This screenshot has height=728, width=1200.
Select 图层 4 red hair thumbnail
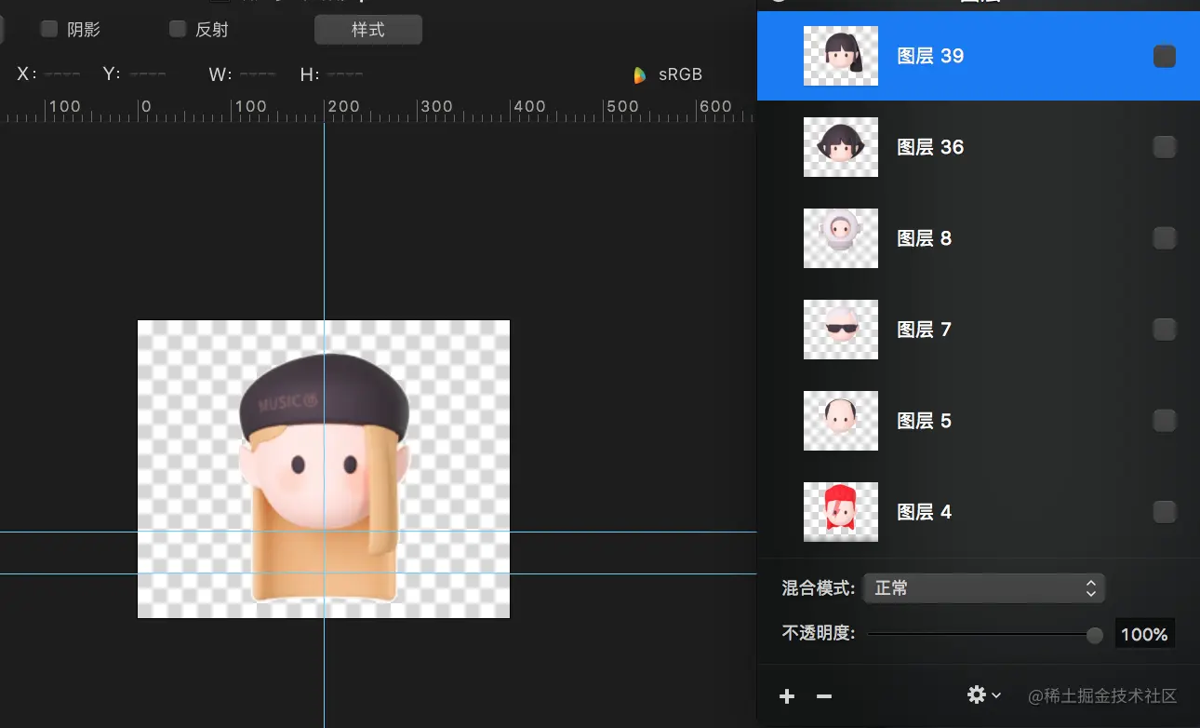click(x=841, y=512)
